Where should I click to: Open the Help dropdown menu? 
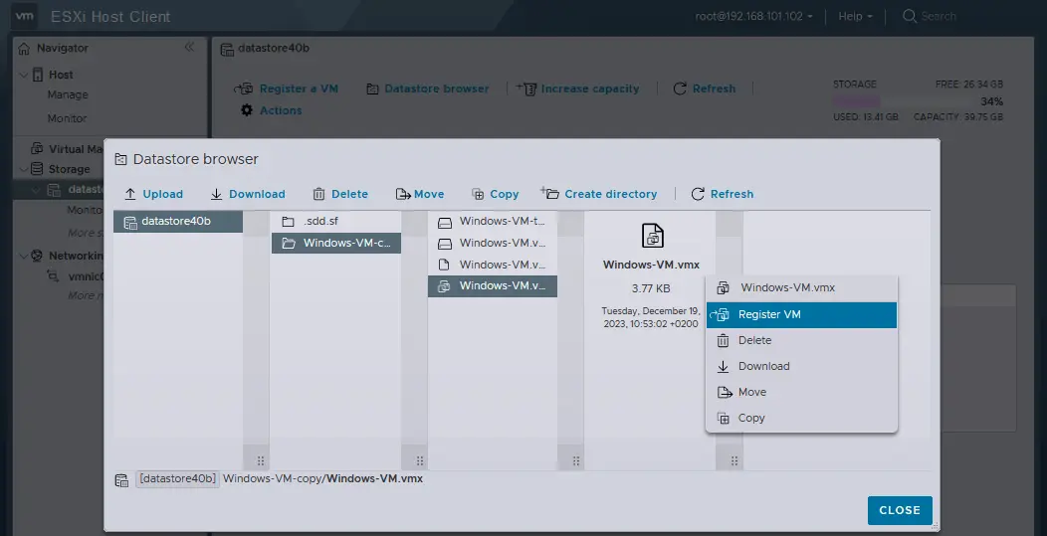(x=855, y=16)
